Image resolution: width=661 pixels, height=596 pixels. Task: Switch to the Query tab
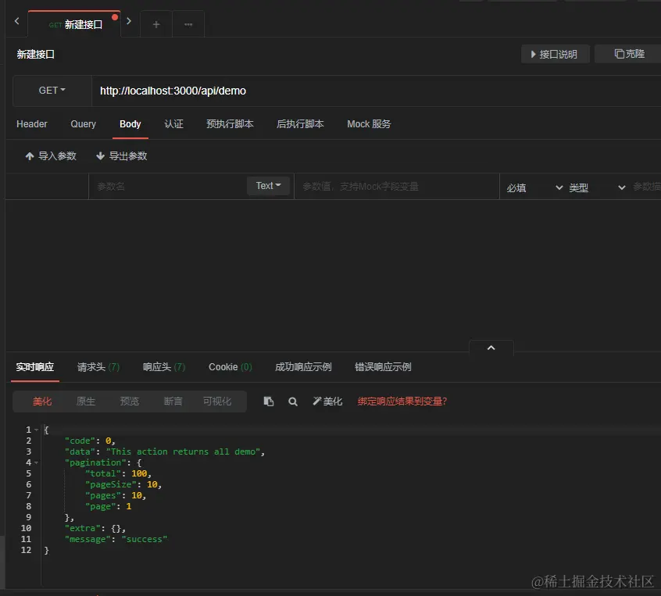pyautogui.click(x=83, y=124)
